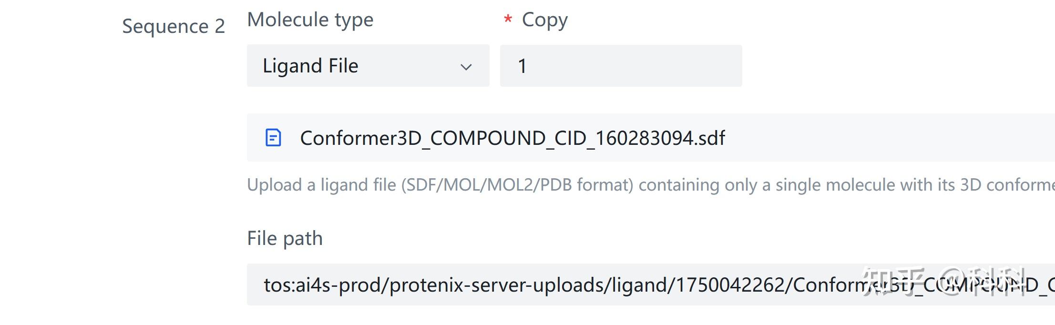Click the chevron on the Ligand File selector
The width and height of the screenshot is (1055, 325).
[x=466, y=67]
